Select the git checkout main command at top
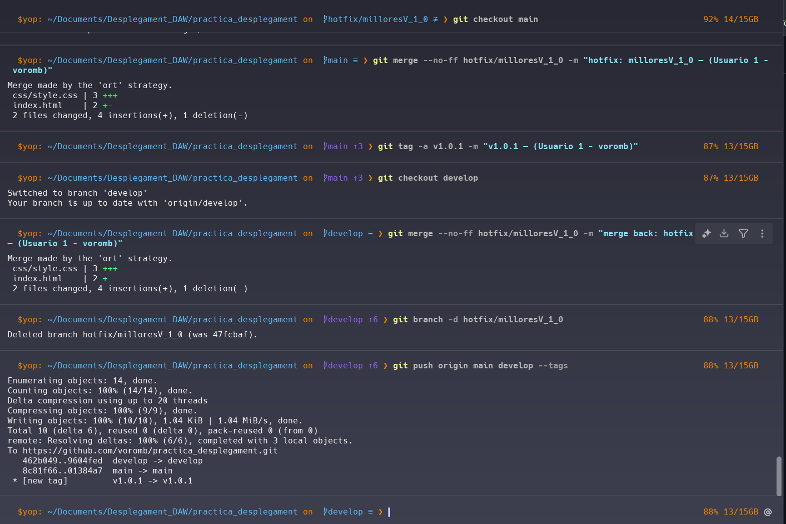 point(495,20)
